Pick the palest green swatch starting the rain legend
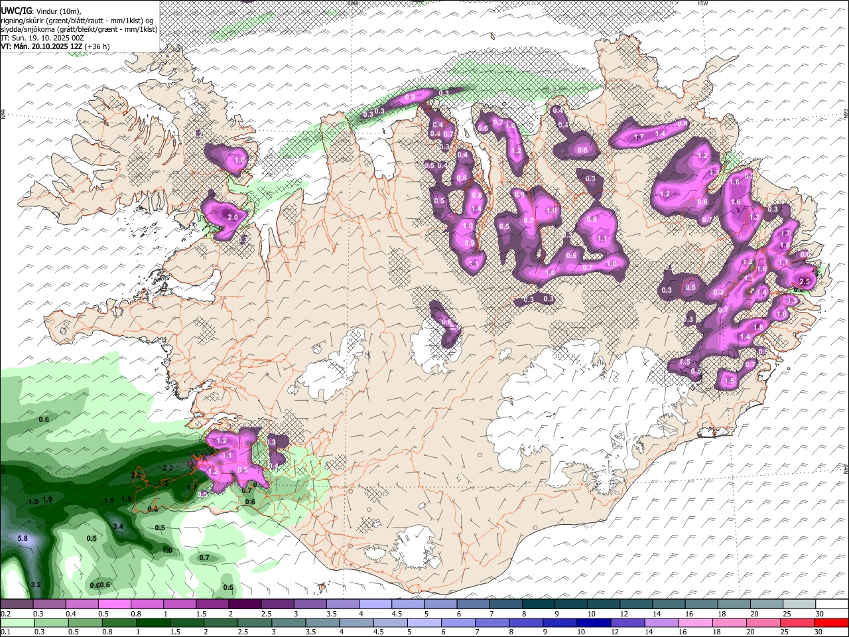 click(17, 622)
